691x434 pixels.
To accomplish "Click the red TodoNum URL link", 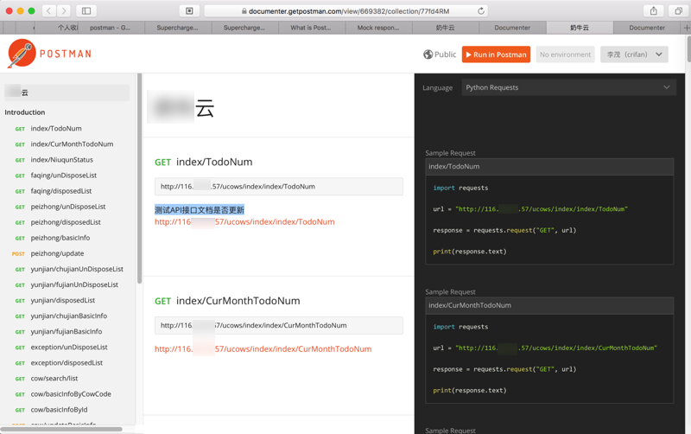I will (x=244, y=222).
